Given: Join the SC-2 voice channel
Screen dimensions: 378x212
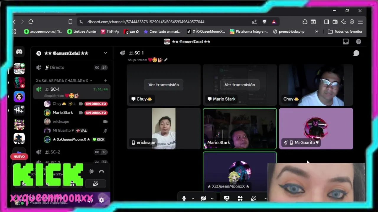Looking at the screenshot, I should [x=72, y=152].
